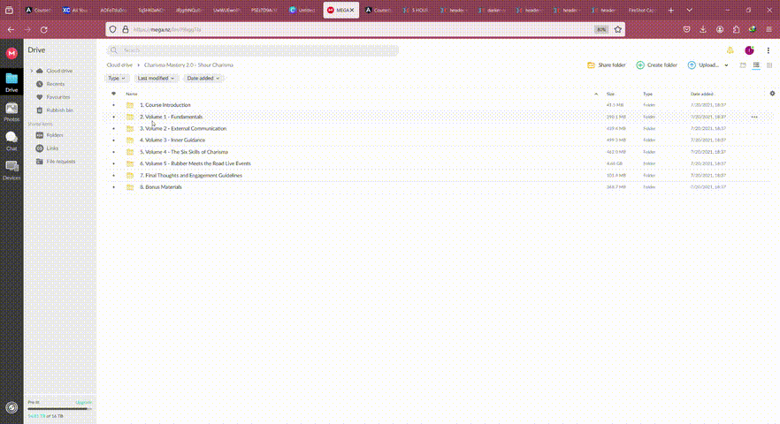Image resolution: width=780 pixels, height=424 pixels.
Task: Switch to list view
Action: [x=756, y=65]
